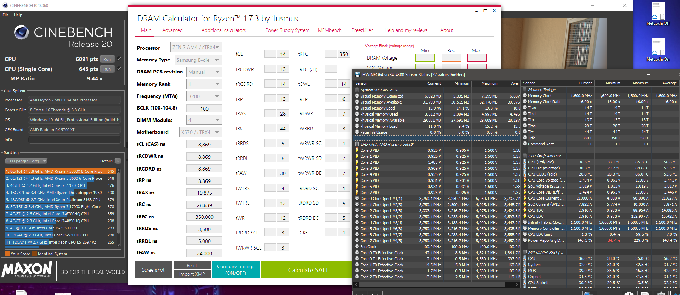680x295 pixels.
Task: Click the lightning icon beside CPU Core Voltage
Action: (525, 180)
